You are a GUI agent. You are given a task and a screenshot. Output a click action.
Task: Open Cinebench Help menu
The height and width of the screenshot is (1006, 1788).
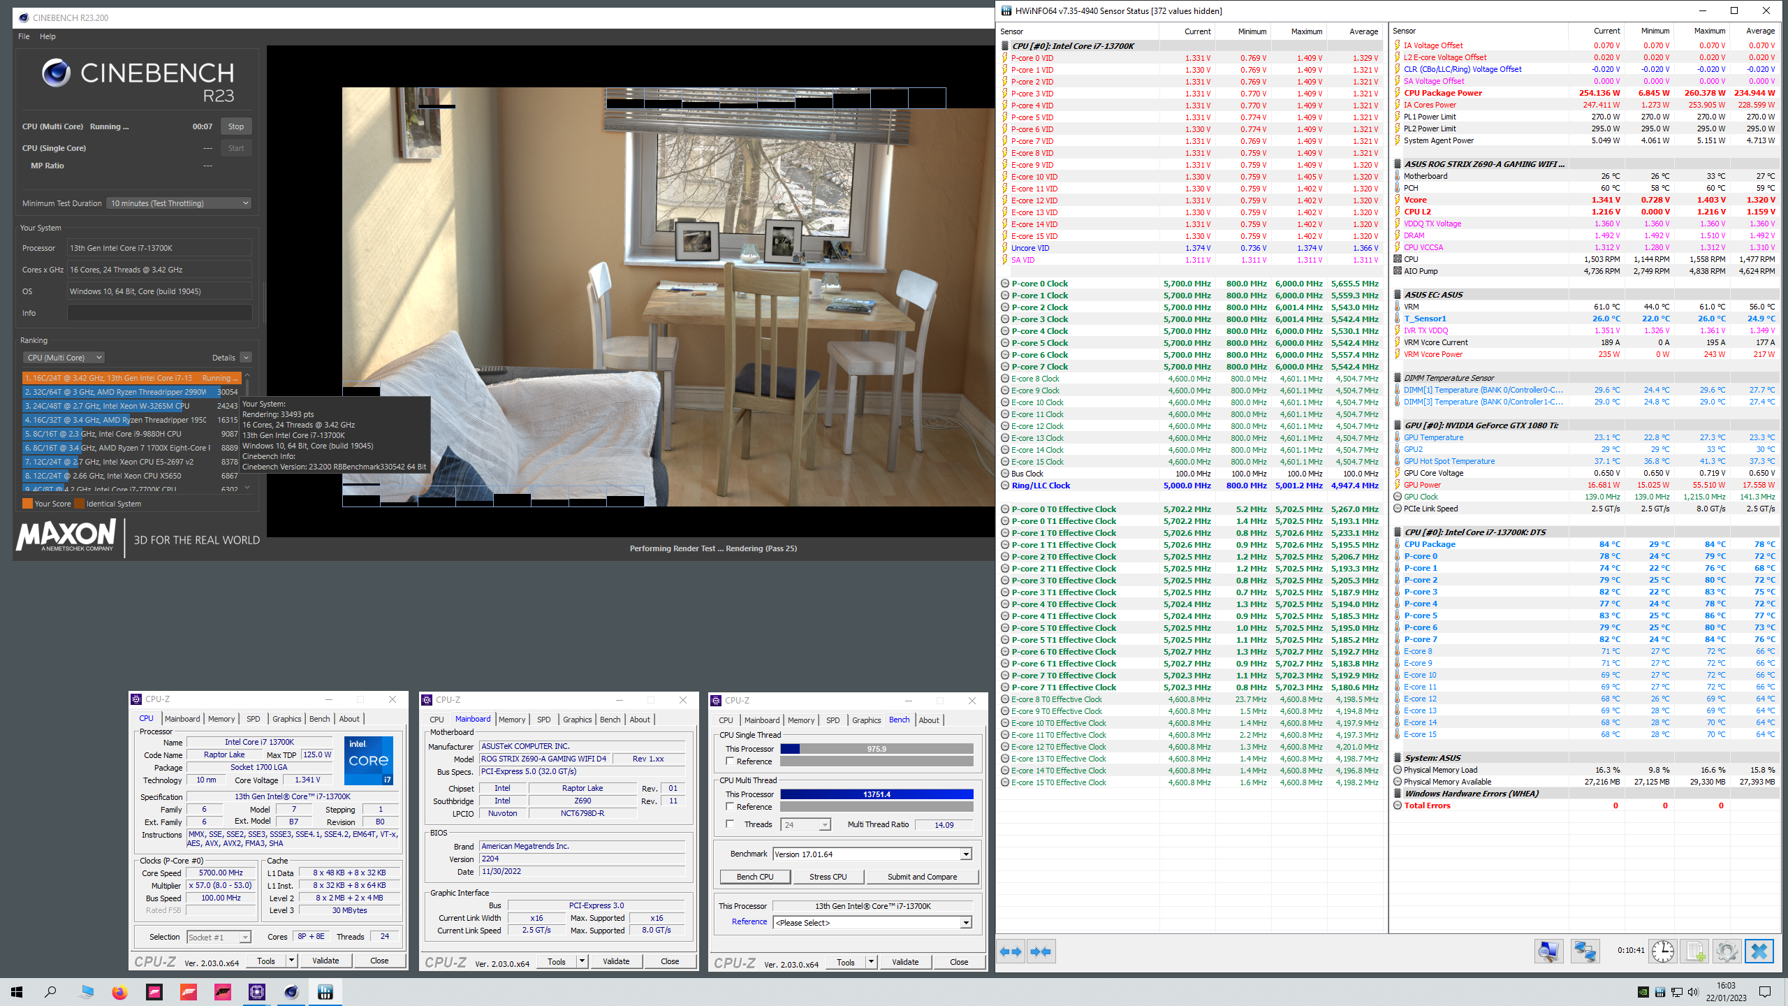[x=47, y=36]
